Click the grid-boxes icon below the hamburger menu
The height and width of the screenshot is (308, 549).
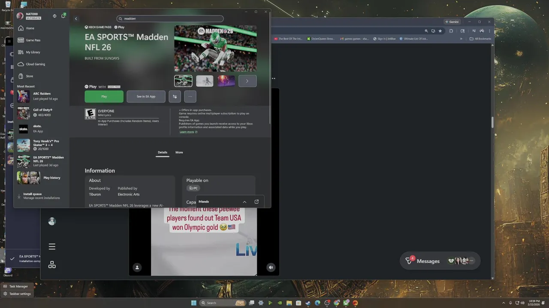click(x=52, y=265)
